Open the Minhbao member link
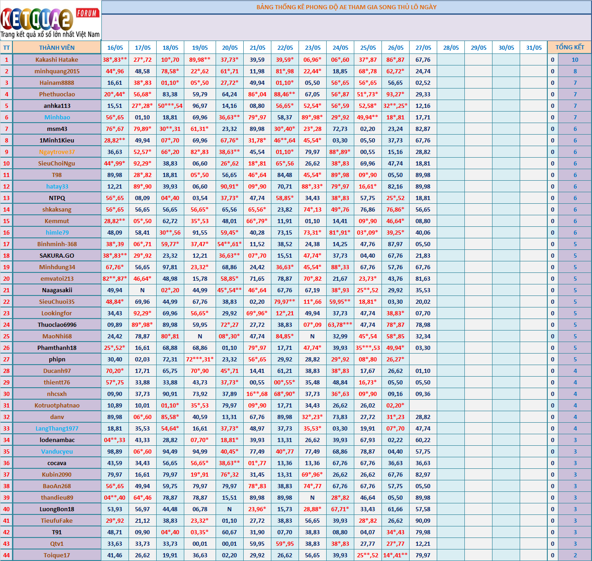 (57, 117)
